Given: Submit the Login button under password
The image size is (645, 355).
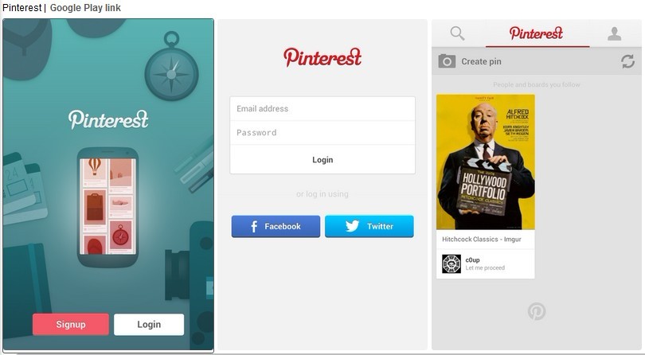Looking at the screenshot, I should click(322, 160).
